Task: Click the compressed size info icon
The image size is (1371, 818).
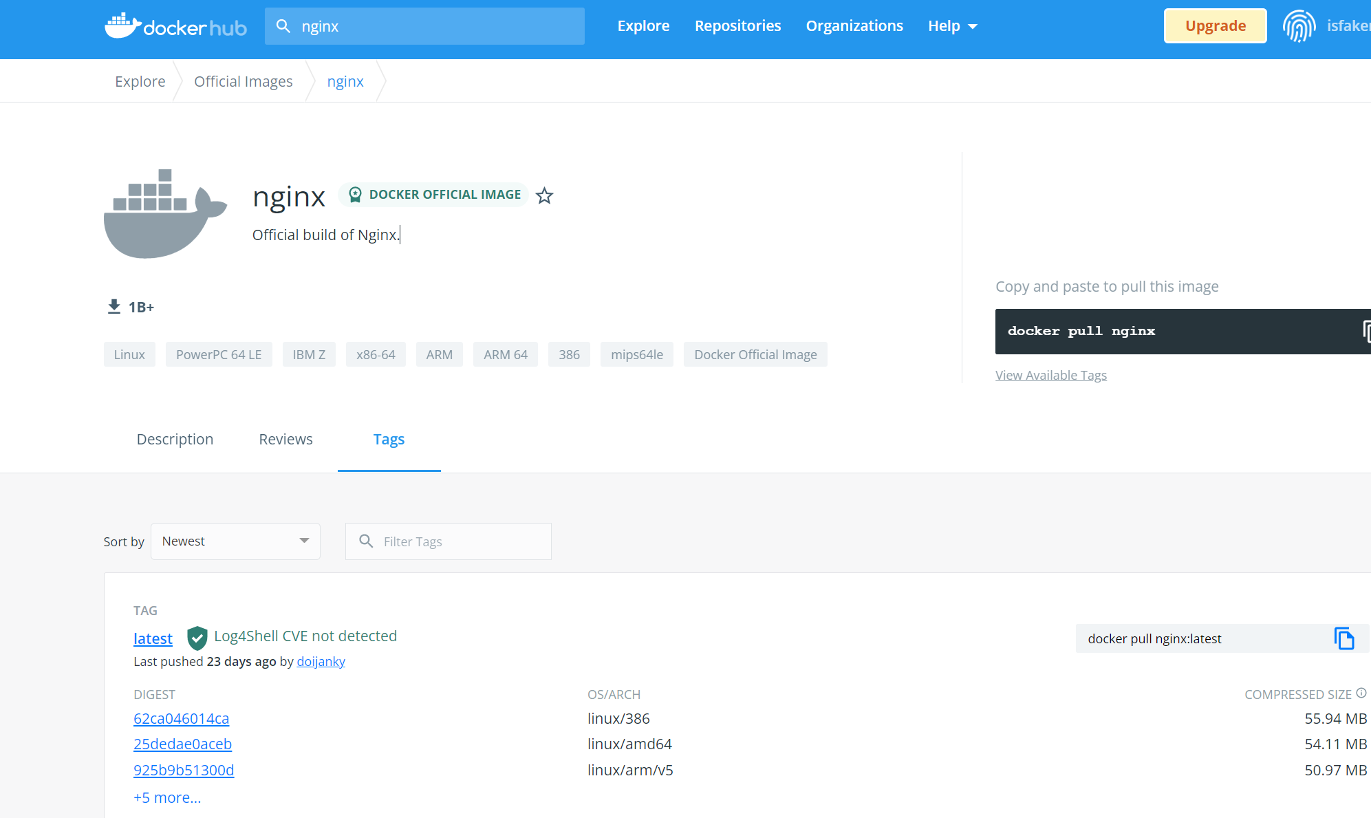Action: tap(1361, 693)
